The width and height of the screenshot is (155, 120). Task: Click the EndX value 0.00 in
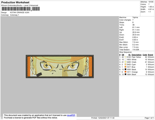tap(135, 37)
